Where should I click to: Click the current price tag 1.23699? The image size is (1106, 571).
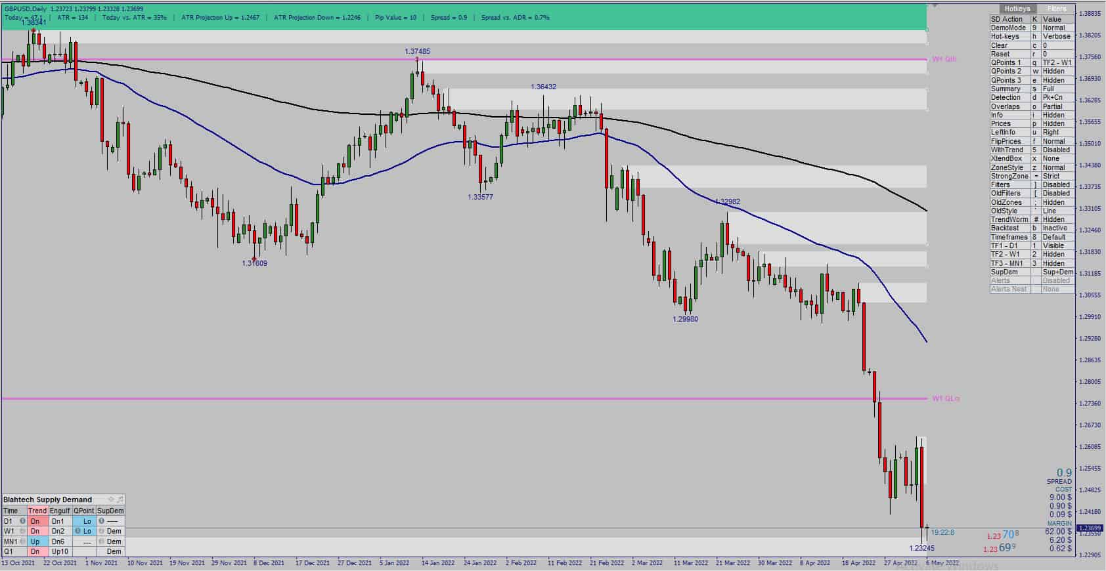coord(1089,528)
